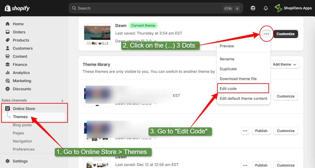The height and width of the screenshot is (168, 315).
Task: Select the Customers person icon
Action: (8, 48)
